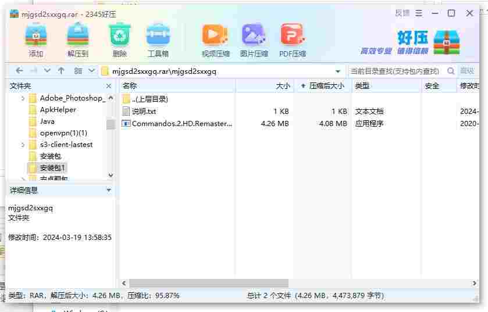Select the Java folder in tree

click(x=47, y=121)
